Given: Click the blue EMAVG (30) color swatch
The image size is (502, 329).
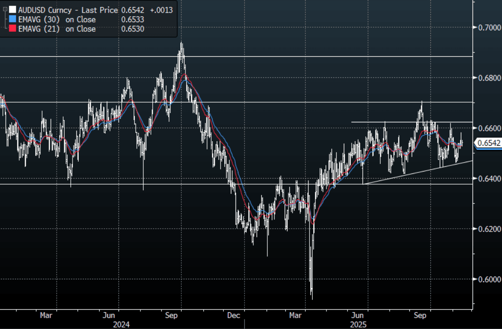Looking at the screenshot, I should coord(12,19).
